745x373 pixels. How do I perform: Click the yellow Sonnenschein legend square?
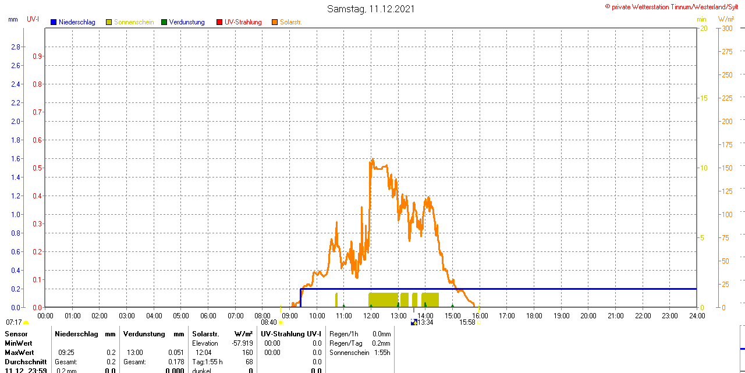[x=109, y=22]
